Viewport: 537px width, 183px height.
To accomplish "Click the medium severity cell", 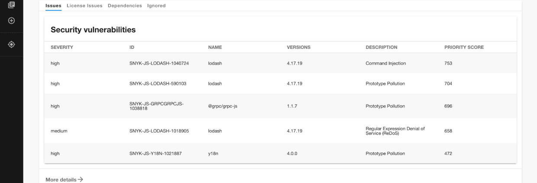I will coord(59,131).
